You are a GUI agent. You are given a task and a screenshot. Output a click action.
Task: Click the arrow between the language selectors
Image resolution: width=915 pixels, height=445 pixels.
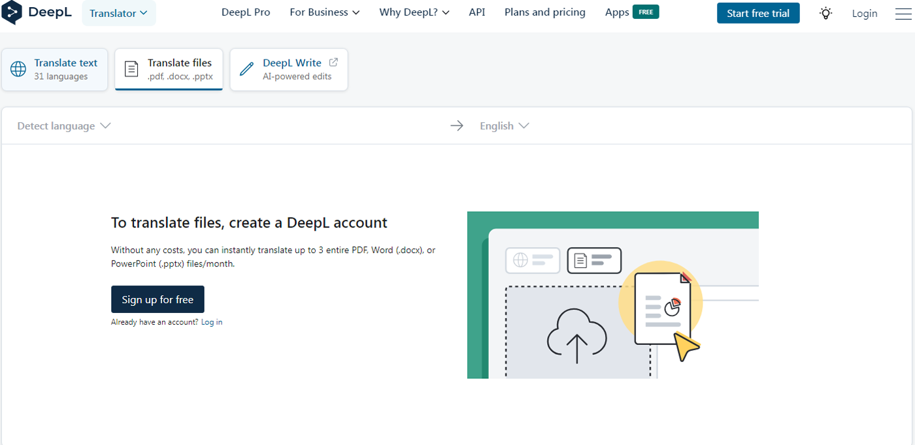[x=457, y=125]
